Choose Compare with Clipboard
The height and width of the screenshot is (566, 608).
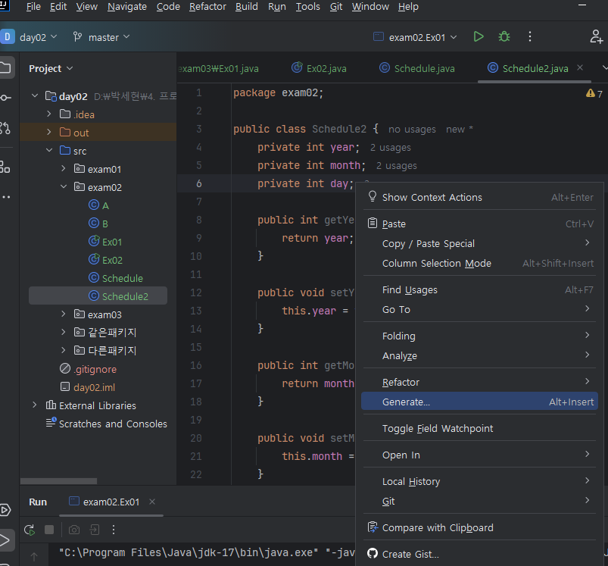[x=479, y=527]
